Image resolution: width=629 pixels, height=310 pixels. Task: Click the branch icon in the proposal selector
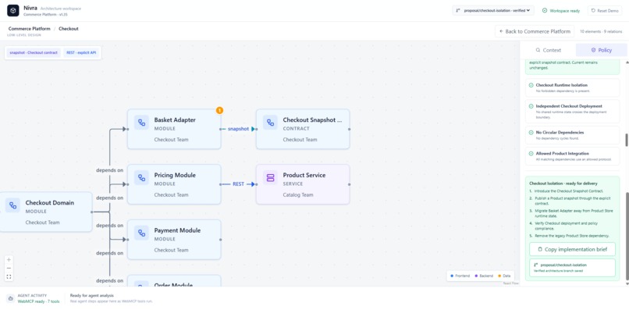458,10
